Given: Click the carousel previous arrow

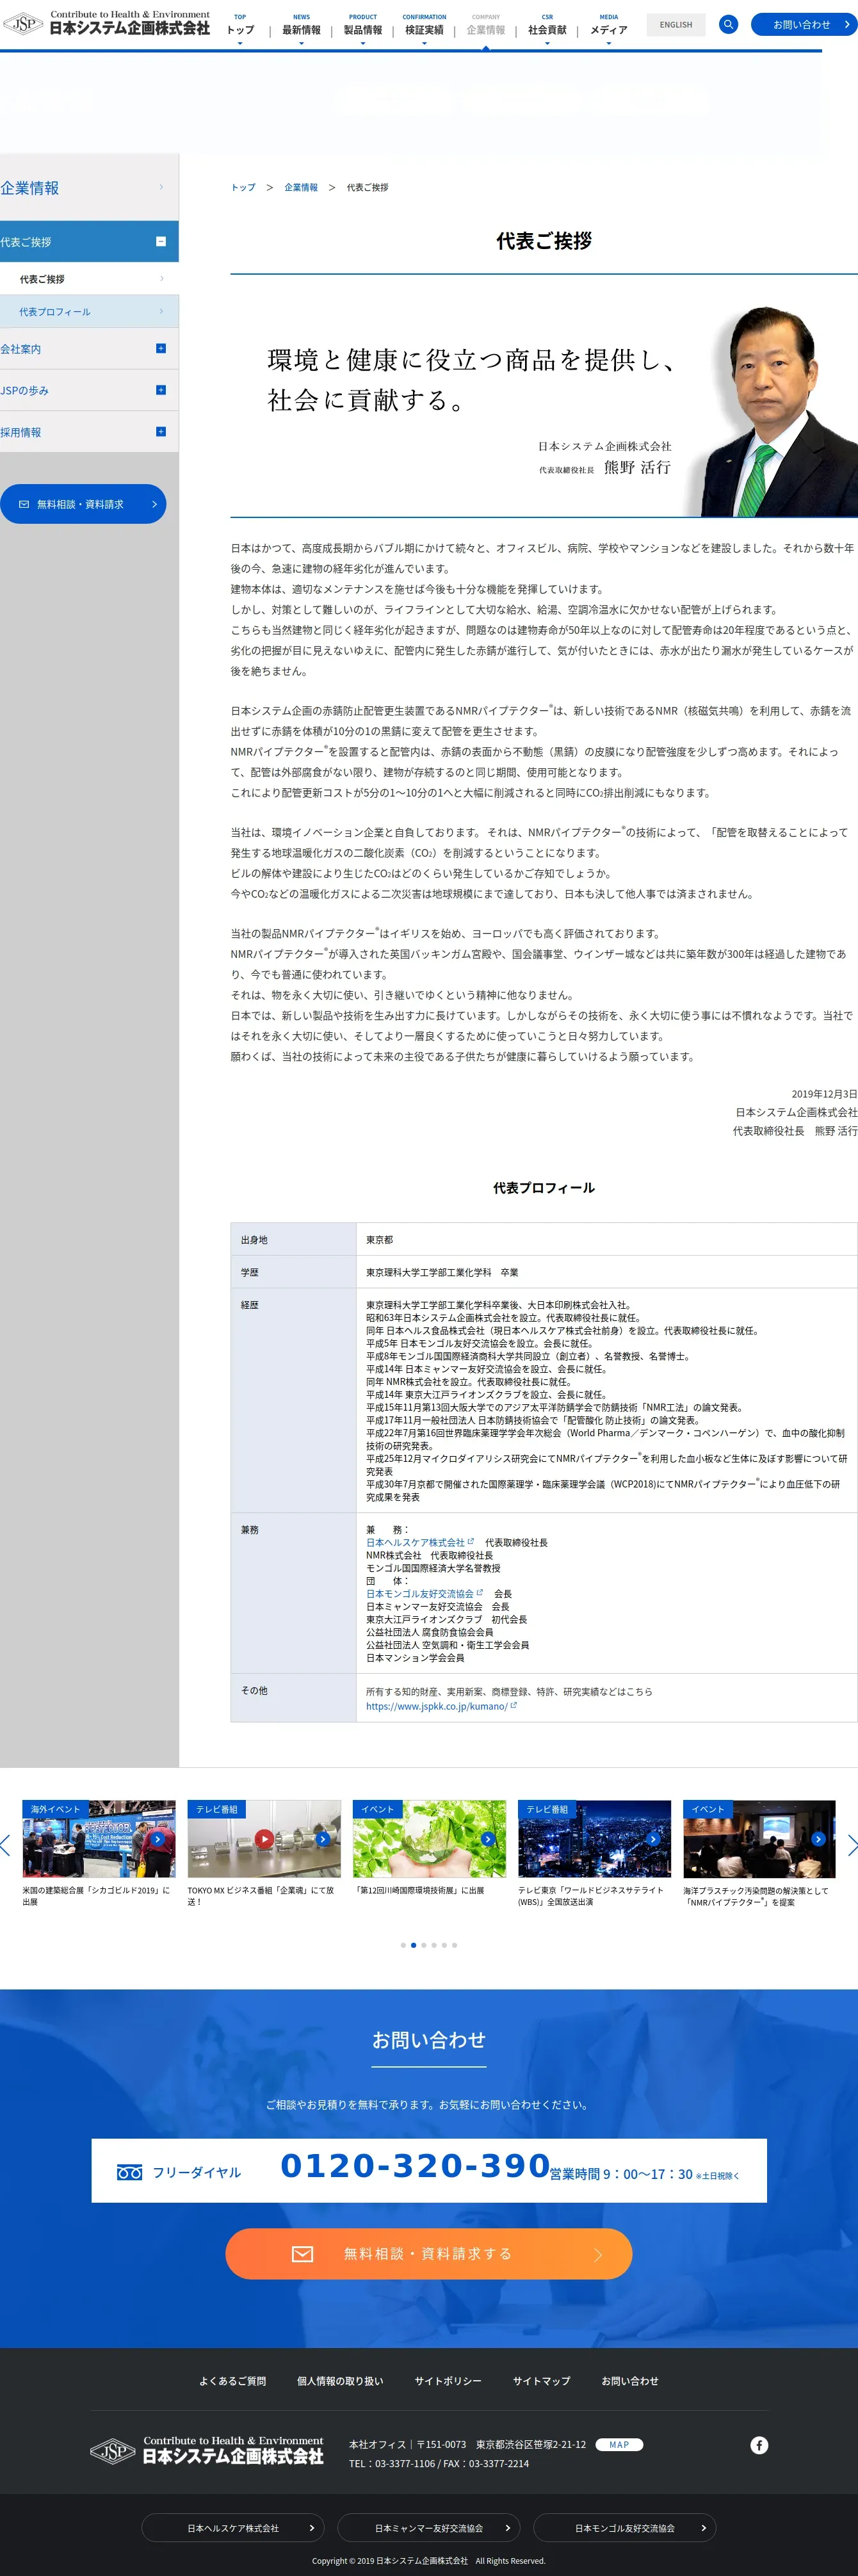Looking at the screenshot, I should point(5,1846).
